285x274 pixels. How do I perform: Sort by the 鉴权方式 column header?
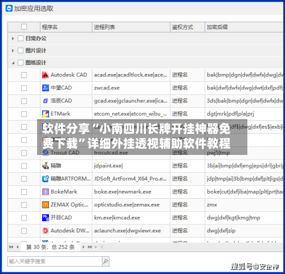pyautogui.click(x=188, y=27)
